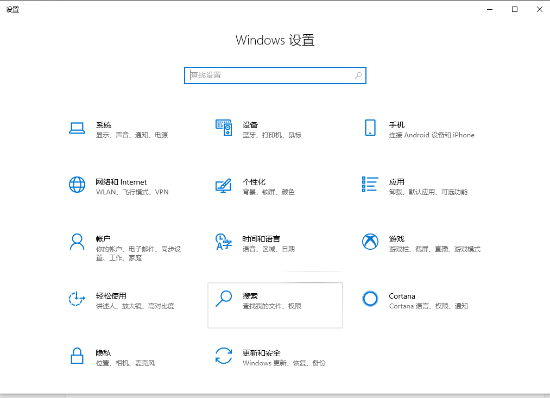Click the 帐户 person icon
This screenshot has width=550, height=398.
[77, 242]
